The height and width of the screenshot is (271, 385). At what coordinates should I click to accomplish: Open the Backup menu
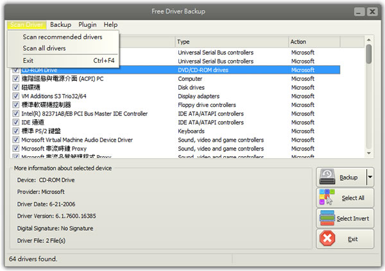click(x=60, y=24)
